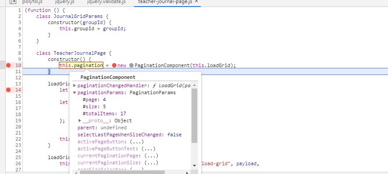
Task: Select the #totalItems: 17 value
Action: point(123,114)
